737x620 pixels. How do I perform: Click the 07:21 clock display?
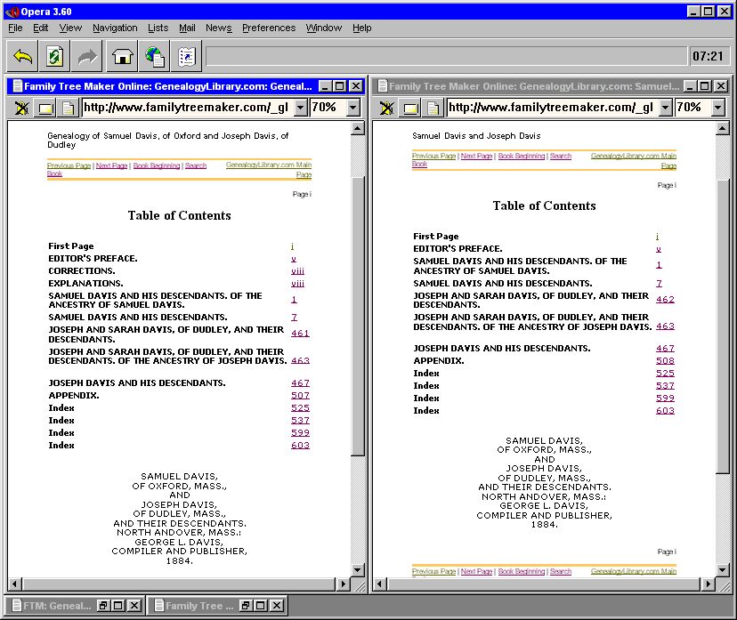(708, 56)
